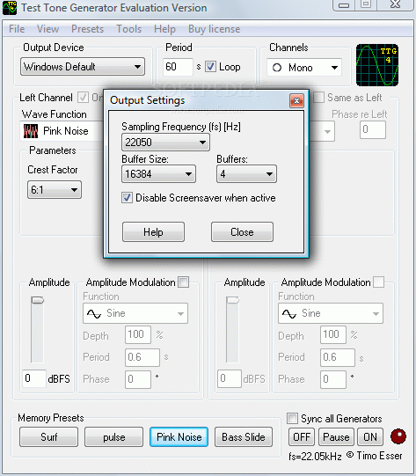
Task: Toggle Disable Screensaver when active checkbox
Action: pos(127,198)
